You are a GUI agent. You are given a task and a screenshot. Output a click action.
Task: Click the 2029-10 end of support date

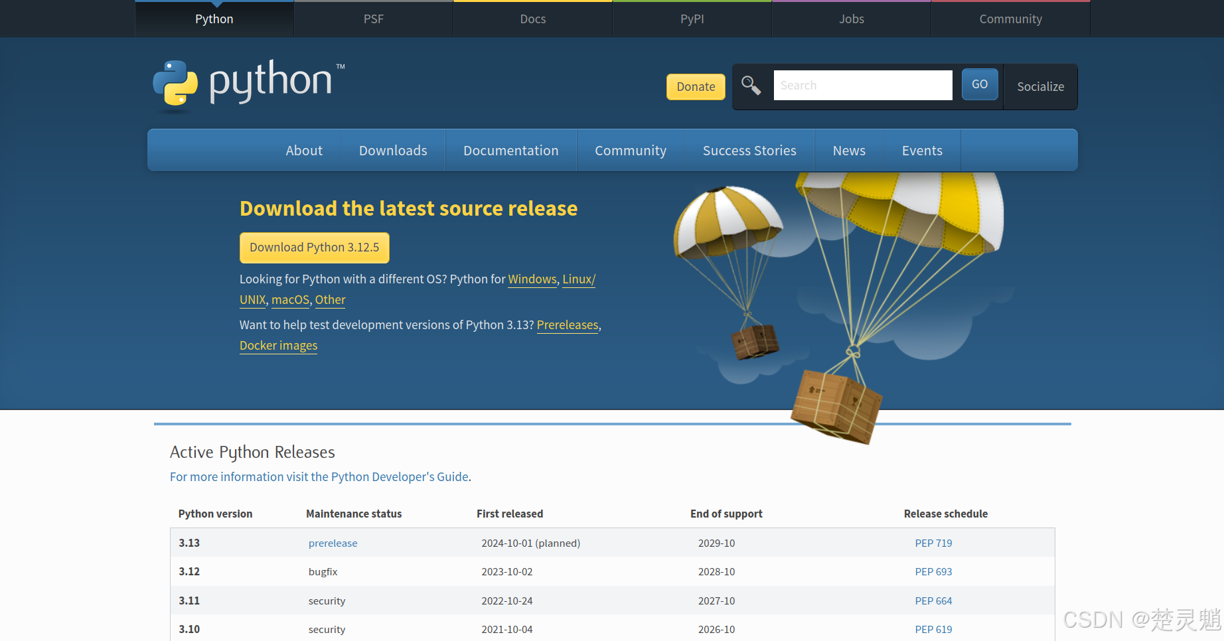pyautogui.click(x=716, y=543)
